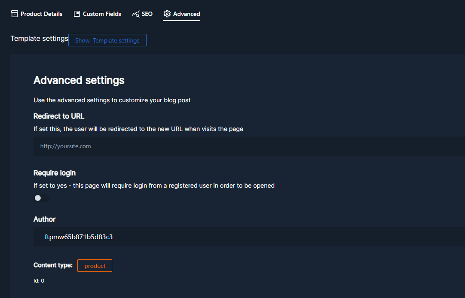The width and height of the screenshot is (465, 298).
Task: Click the Custom Fields panel icon
Action: pyautogui.click(x=77, y=14)
